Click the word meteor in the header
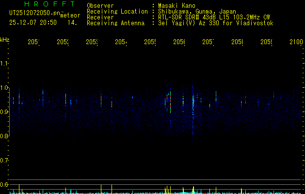The image size is (305, 194). tap(70, 16)
